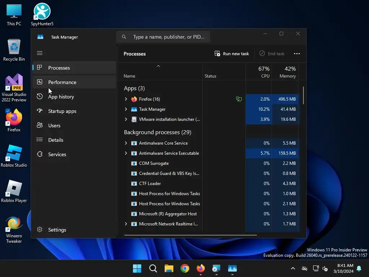This screenshot has width=369, height=277.
Task: Open the three-dot more options menu
Action: point(297,54)
